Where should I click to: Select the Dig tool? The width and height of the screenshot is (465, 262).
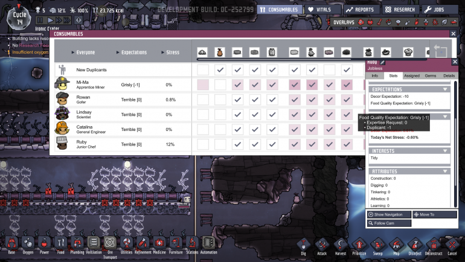click(303, 246)
